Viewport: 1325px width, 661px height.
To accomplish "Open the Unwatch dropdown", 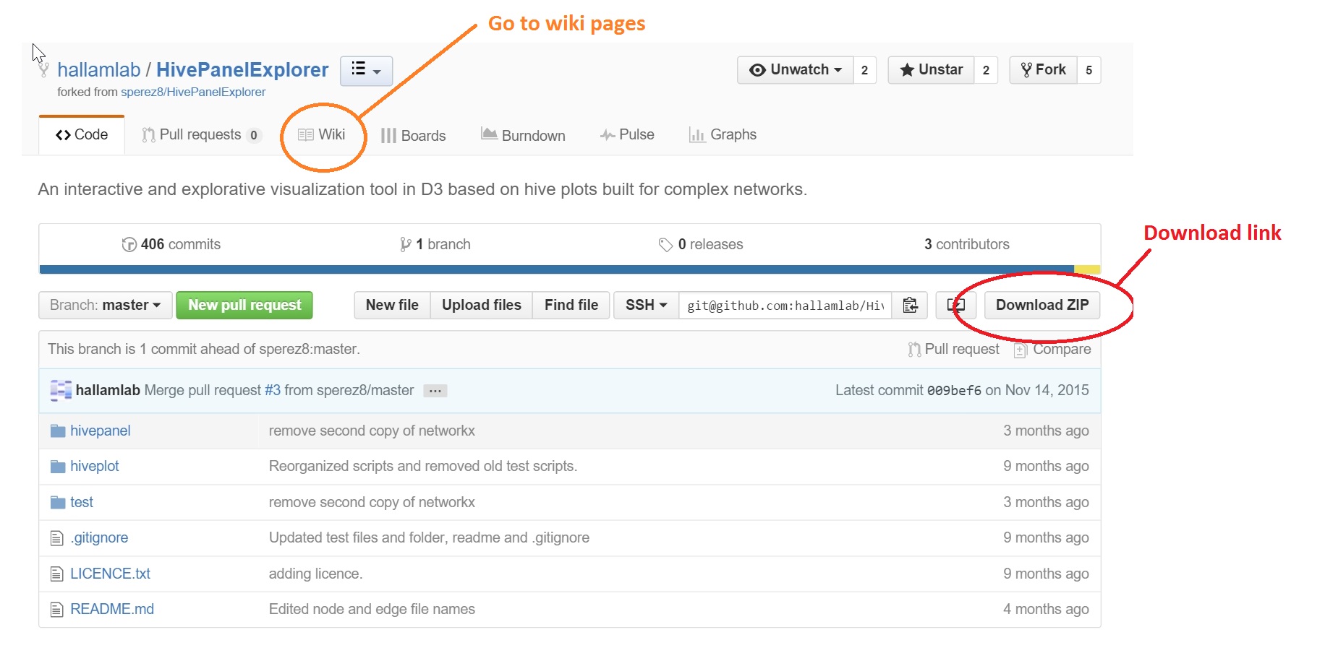I will click(796, 70).
